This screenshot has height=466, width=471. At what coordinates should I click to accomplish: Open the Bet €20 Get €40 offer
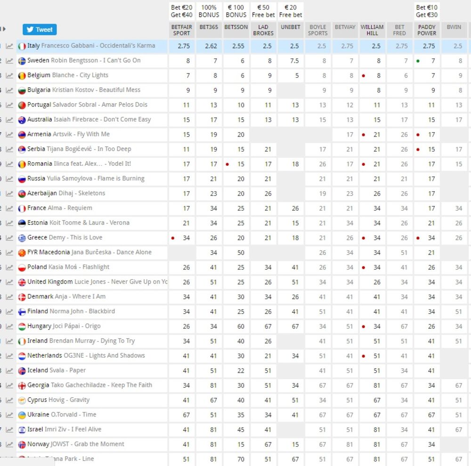pyautogui.click(x=181, y=11)
